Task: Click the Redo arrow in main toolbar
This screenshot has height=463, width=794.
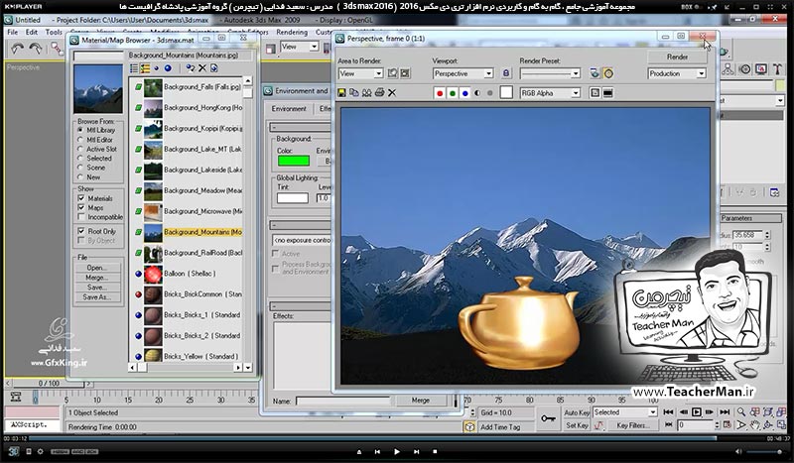Action: click(x=36, y=48)
